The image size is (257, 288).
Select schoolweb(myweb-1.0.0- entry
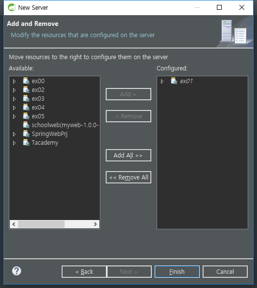tap(65, 125)
